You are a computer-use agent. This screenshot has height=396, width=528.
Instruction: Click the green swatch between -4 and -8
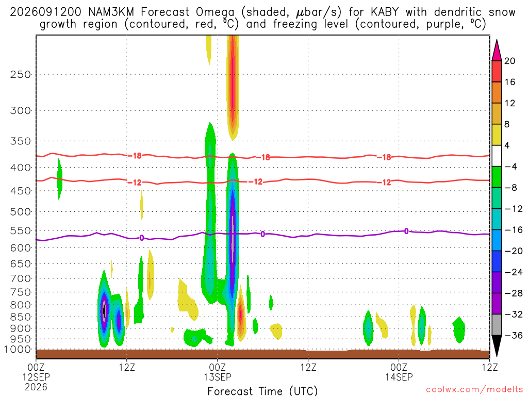[497, 177]
